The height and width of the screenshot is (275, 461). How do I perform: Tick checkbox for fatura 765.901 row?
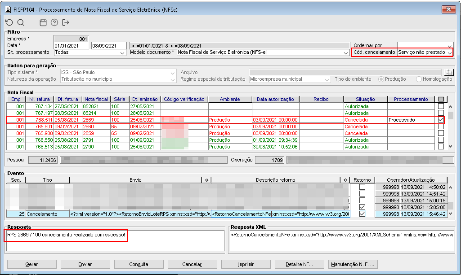pyautogui.click(x=441, y=127)
